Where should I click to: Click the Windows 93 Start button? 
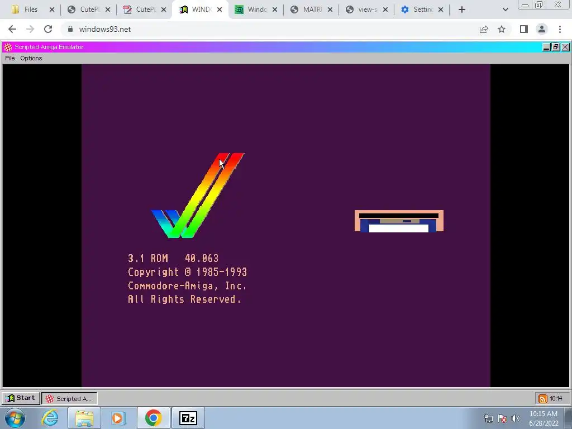[x=21, y=398]
